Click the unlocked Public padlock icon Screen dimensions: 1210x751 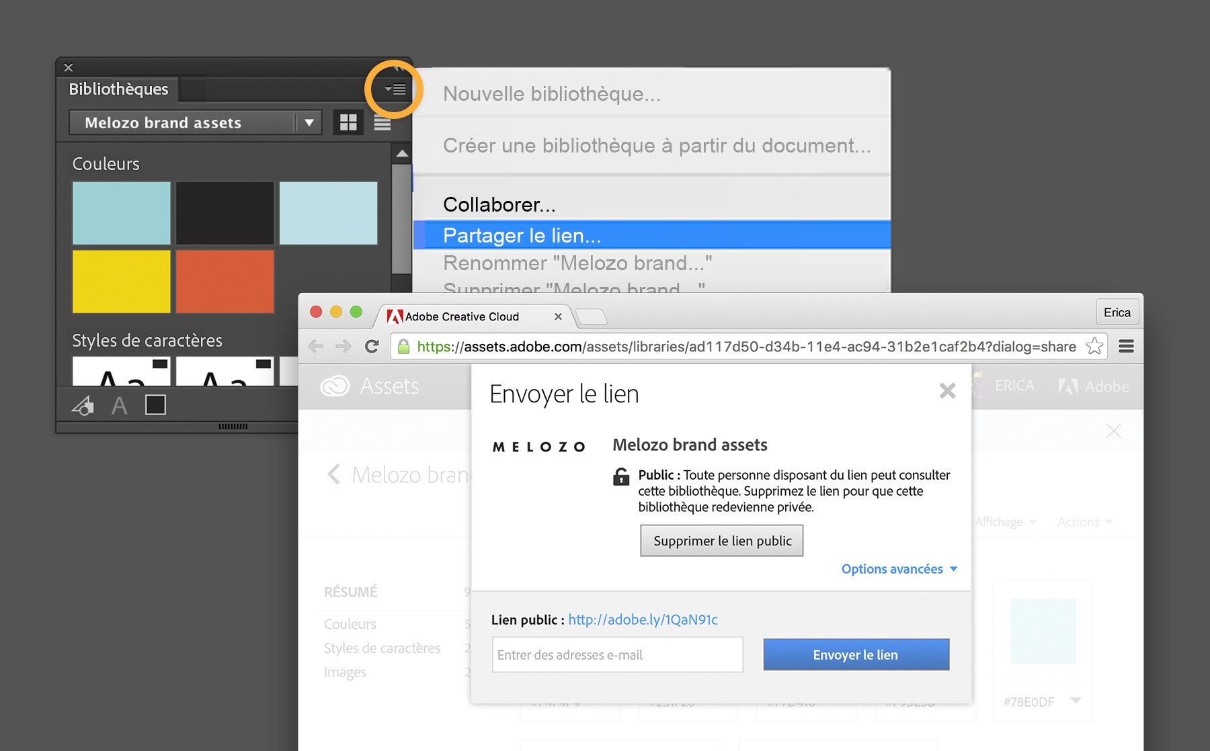(621, 476)
